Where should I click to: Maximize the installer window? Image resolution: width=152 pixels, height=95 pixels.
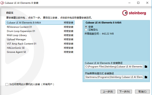click(x=138, y=3)
